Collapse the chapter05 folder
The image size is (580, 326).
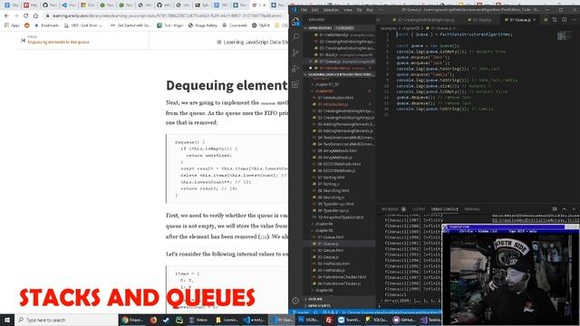coord(324,231)
